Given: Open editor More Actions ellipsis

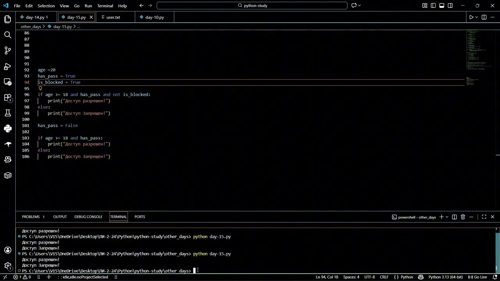Looking at the screenshot, I should [492, 17].
